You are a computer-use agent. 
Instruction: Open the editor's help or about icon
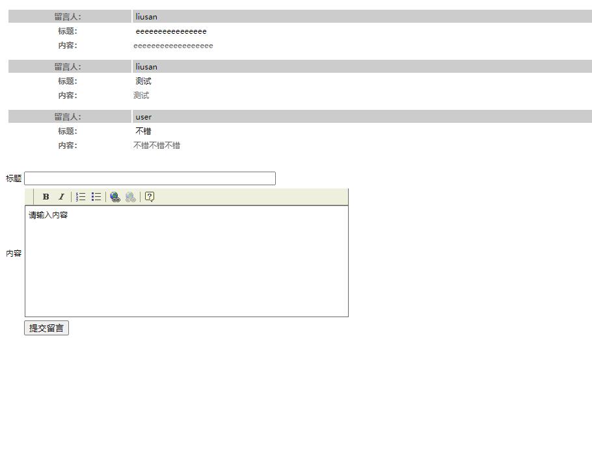pos(150,196)
